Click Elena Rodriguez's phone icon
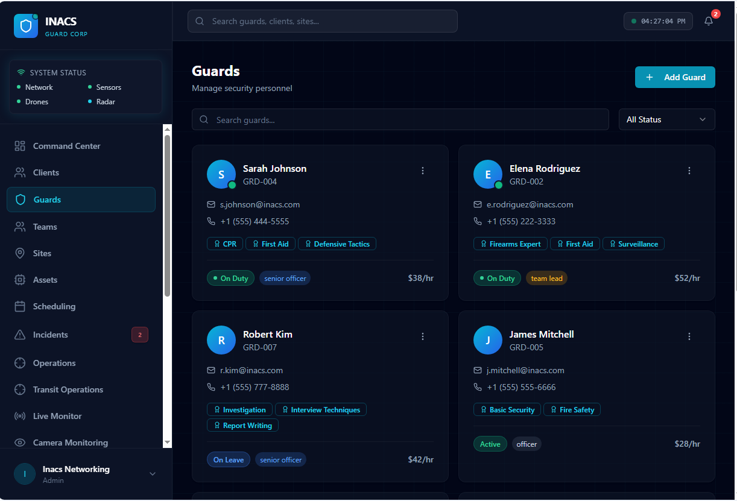The height and width of the screenshot is (501, 737). point(478,221)
